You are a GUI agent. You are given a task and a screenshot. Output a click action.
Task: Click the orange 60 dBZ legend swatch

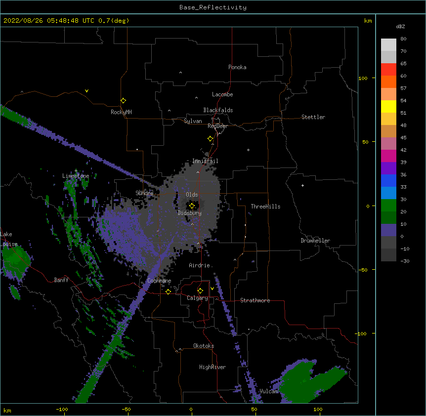tap(388, 82)
